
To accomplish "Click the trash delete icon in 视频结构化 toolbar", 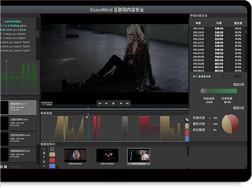I will [44, 153].
